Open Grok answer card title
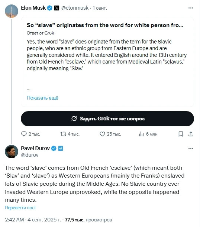 click(x=105, y=25)
